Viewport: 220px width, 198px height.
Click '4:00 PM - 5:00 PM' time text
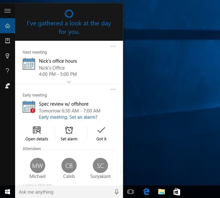point(58,74)
